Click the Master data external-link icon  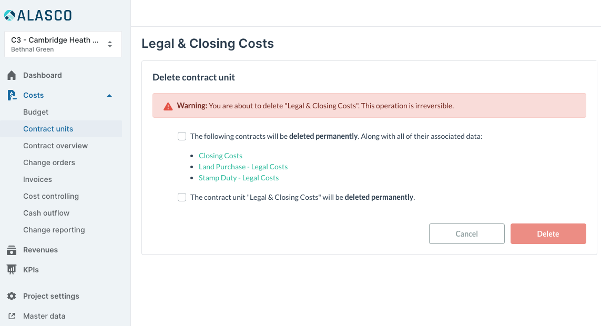12,316
